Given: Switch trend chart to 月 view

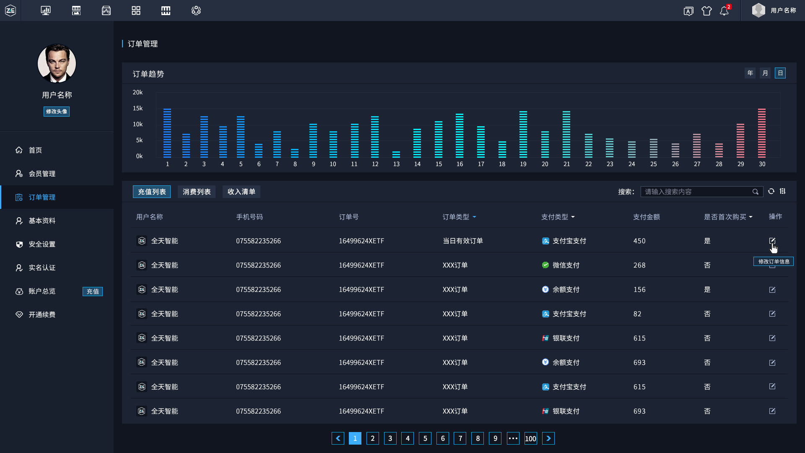Looking at the screenshot, I should (765, 73).
